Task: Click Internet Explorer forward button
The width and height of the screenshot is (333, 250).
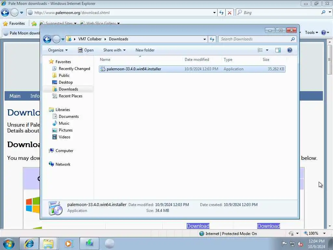Action: (x=14, y=13)
